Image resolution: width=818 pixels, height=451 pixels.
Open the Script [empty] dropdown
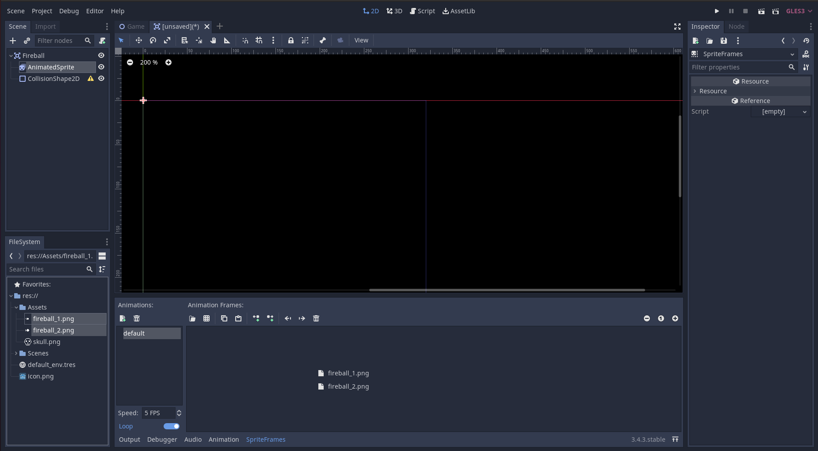click(x=781, y=111)
